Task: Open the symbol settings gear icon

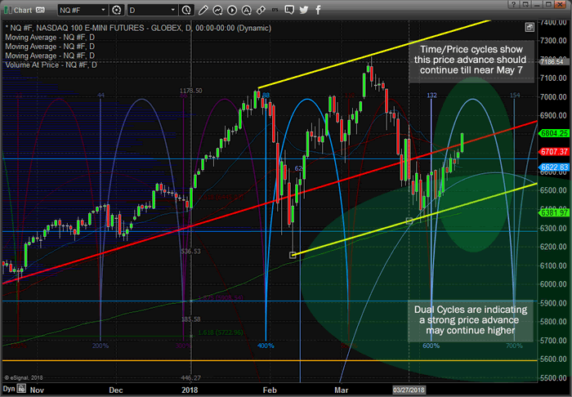Action: click(116, 10)
